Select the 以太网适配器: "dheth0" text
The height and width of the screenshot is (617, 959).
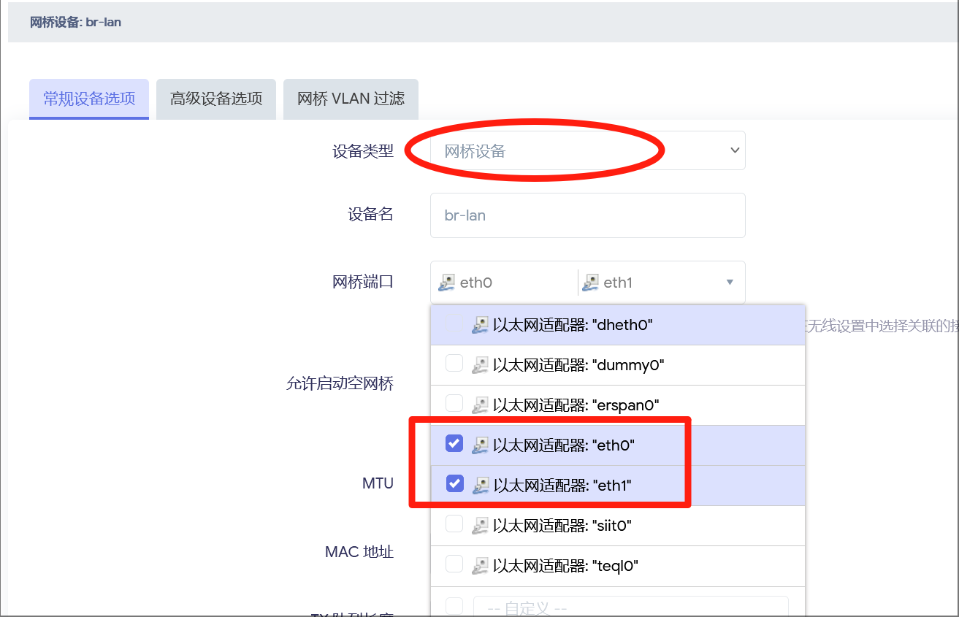click(573, 324)
